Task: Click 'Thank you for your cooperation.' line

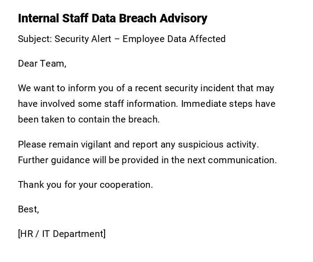Action: tap(85, 185)
